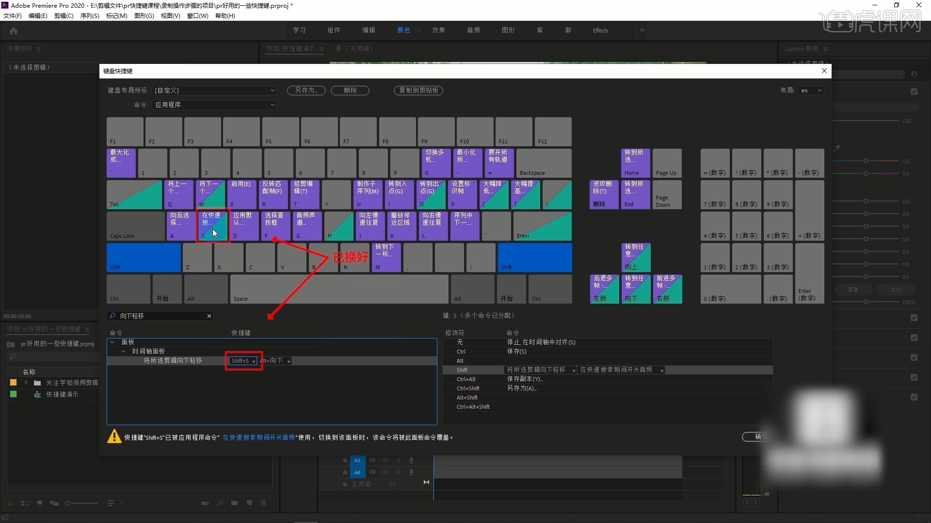931x523 pixels.
Task: Remove the Alt+向下 shortcut tag
Action: [x=289, y=361]
